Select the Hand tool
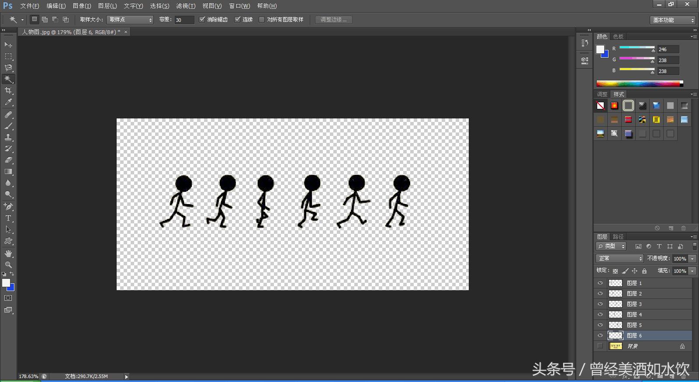 click(x=8, y=254)
